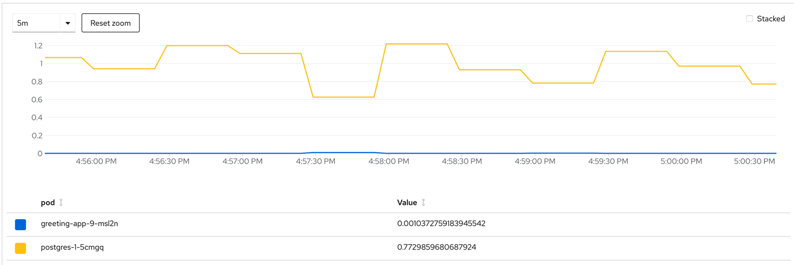Click the Reset zoom button

point(111,23)
